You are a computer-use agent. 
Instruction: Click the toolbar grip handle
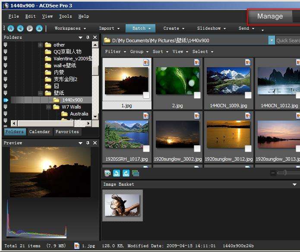coord(4,28)
